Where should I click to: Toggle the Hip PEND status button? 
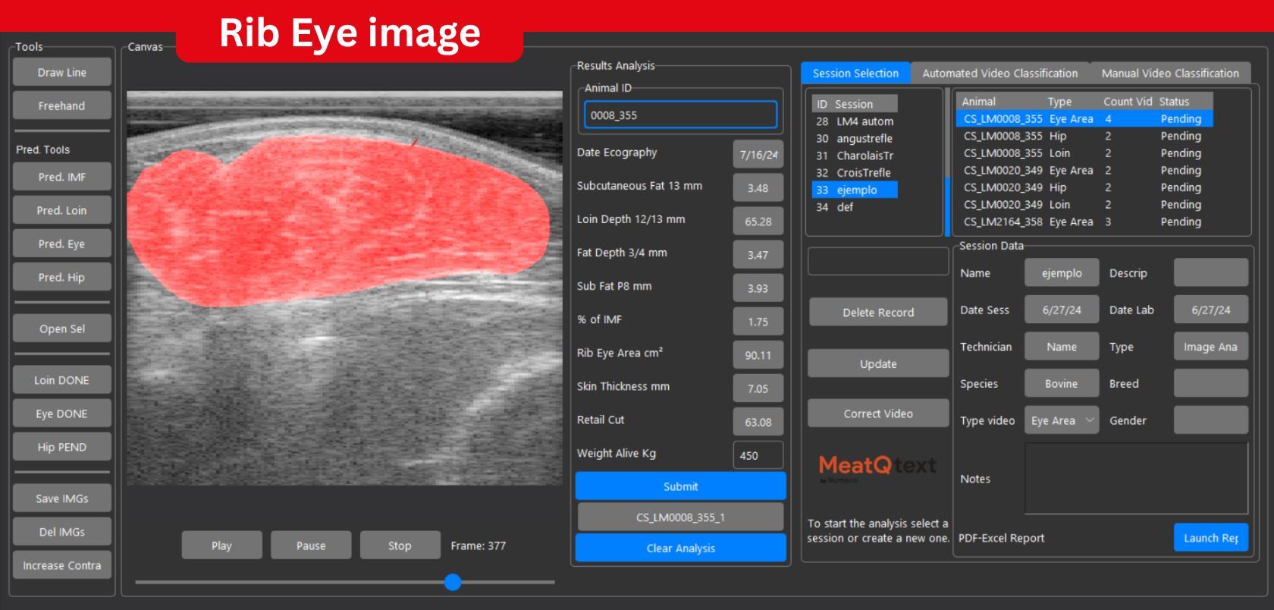61,447
